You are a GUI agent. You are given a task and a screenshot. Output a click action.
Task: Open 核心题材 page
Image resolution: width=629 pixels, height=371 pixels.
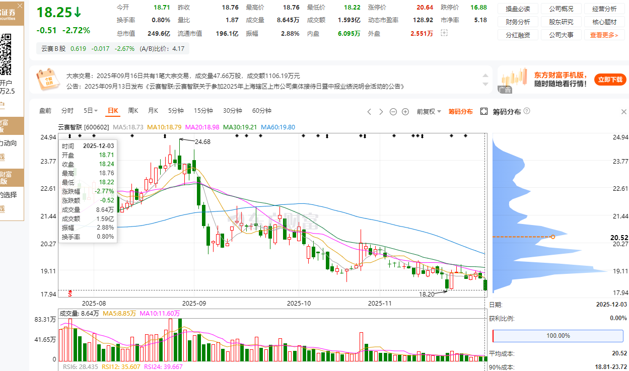click(x=604, y=22)
